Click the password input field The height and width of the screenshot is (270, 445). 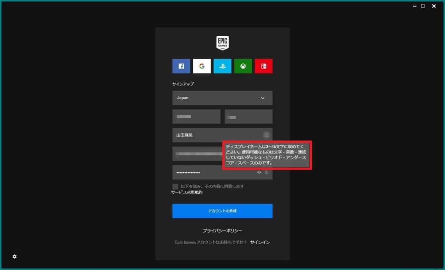click(x=222, y=172)
